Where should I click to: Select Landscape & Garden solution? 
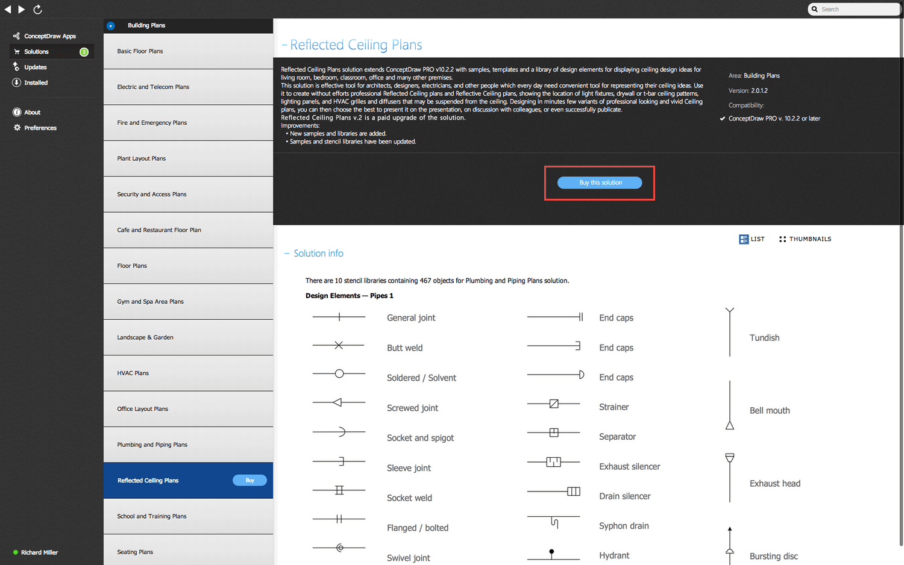point(188,337)
